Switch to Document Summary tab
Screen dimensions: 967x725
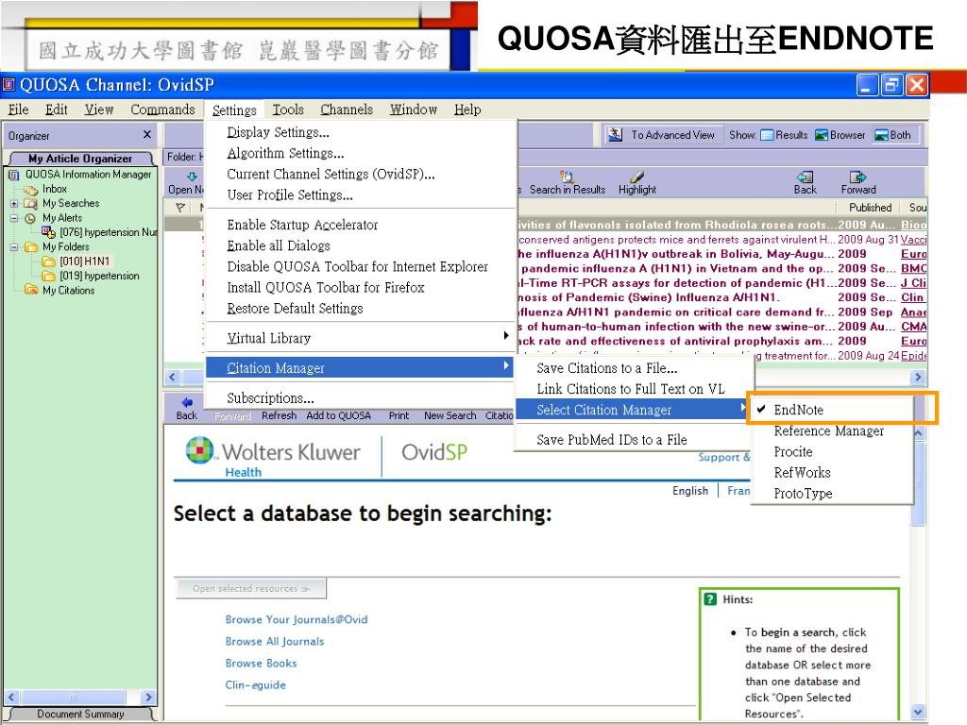[x=80, y=714]
